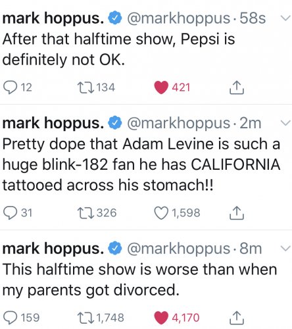Share the worse than divorce tweet
Viewport: 292px width, 329px height.
coord(237,318)
